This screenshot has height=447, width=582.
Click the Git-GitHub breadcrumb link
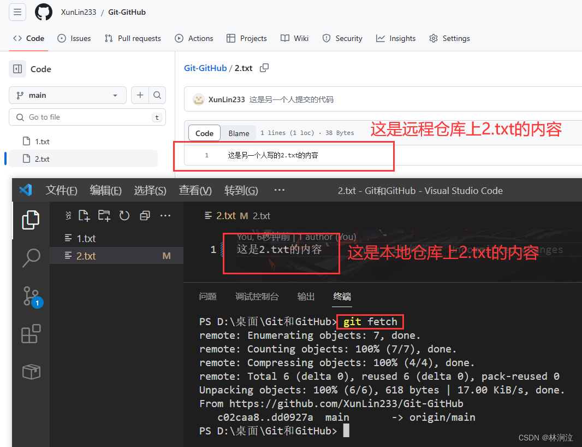pyautogui.click(x=205, y=68)
